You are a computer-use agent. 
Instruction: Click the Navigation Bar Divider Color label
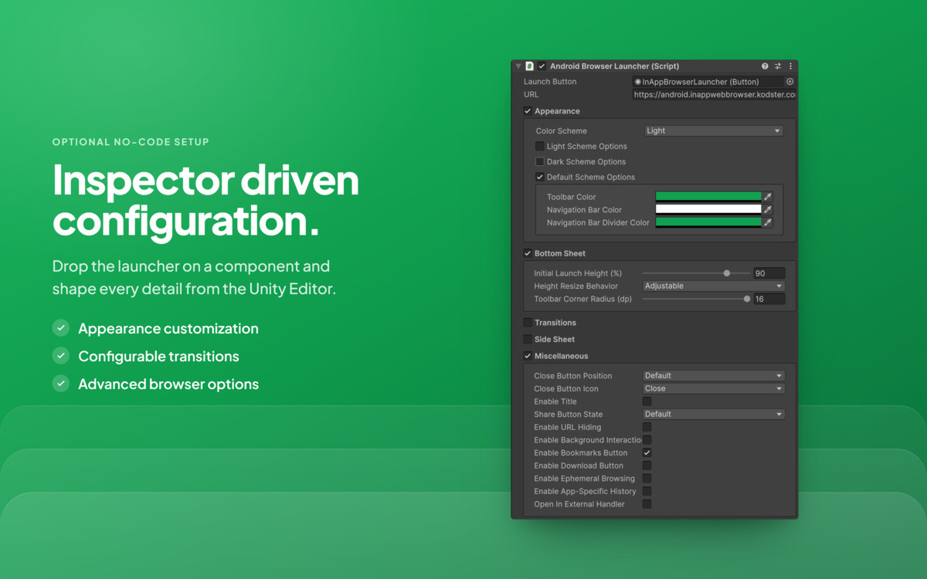point(599,222)
